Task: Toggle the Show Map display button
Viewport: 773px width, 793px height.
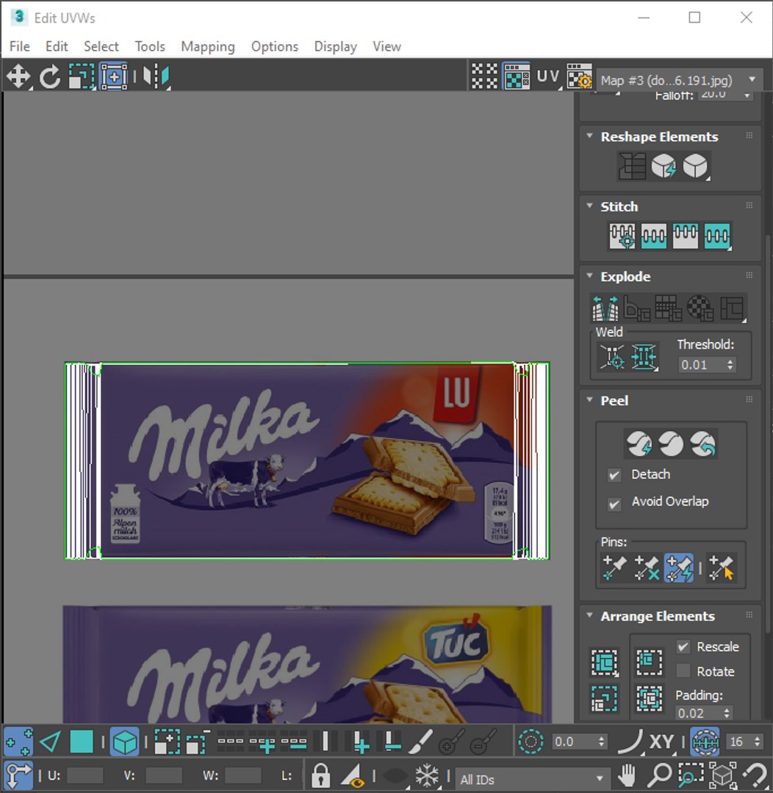Action: (517, 76)
